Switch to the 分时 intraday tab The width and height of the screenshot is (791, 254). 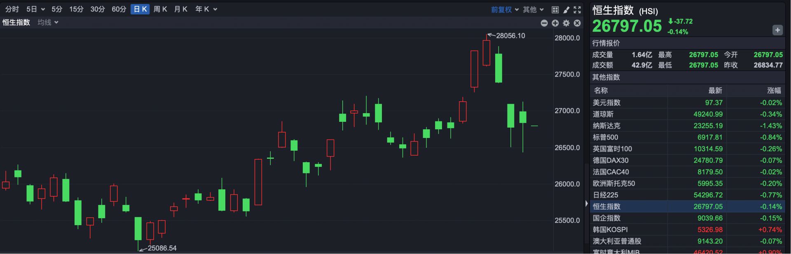[12, 9]
